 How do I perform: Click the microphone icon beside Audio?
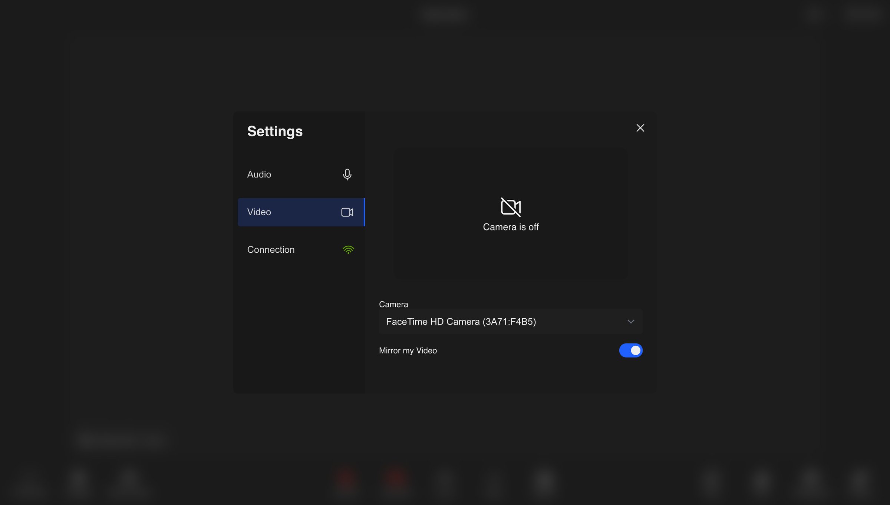pos(347,174)
